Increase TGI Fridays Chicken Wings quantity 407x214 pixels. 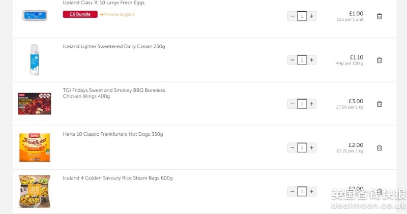(x=311, y=104)
